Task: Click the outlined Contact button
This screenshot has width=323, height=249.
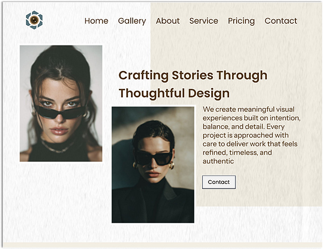Action: tap(219, 182)
